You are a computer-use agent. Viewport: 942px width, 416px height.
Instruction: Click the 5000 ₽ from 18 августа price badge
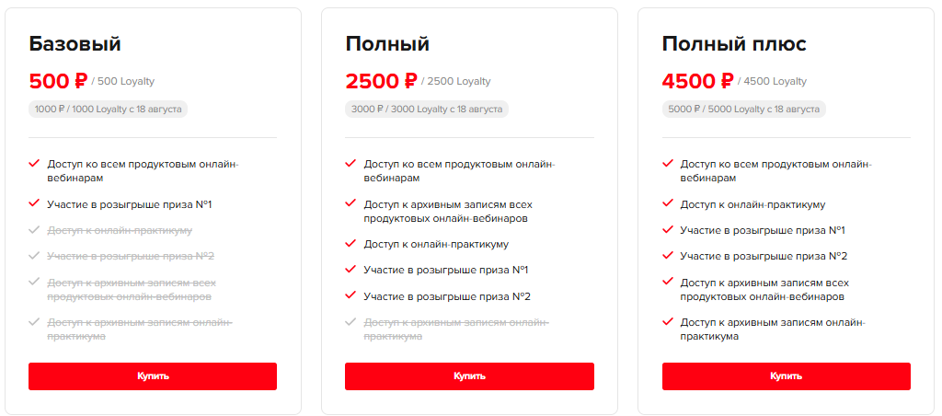(x=743, y=110)
